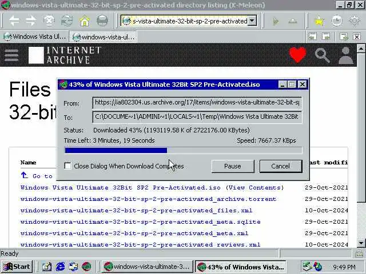The image size is (366, 274).
Task: Click the download progress bar
Action: (183, 150)
